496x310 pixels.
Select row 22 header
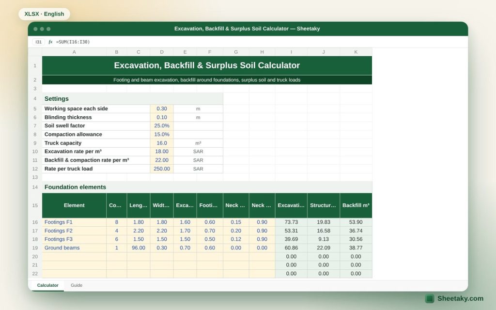(35, 274)
